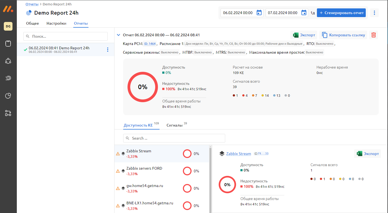388x213 pixels.
Task: Switch to the Сигналы tab
Action: (x=174, y=125)
